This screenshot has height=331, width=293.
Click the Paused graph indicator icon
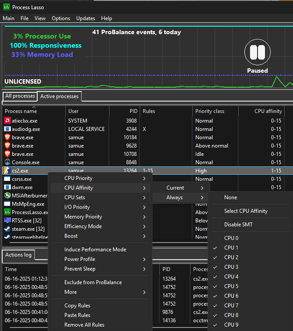click(258, 52)
